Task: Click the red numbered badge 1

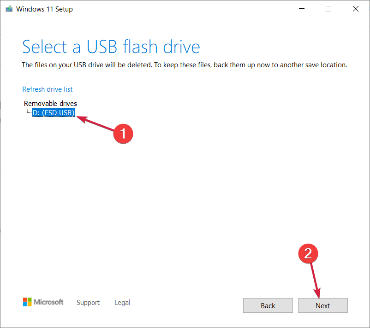Action: (123, 134)
